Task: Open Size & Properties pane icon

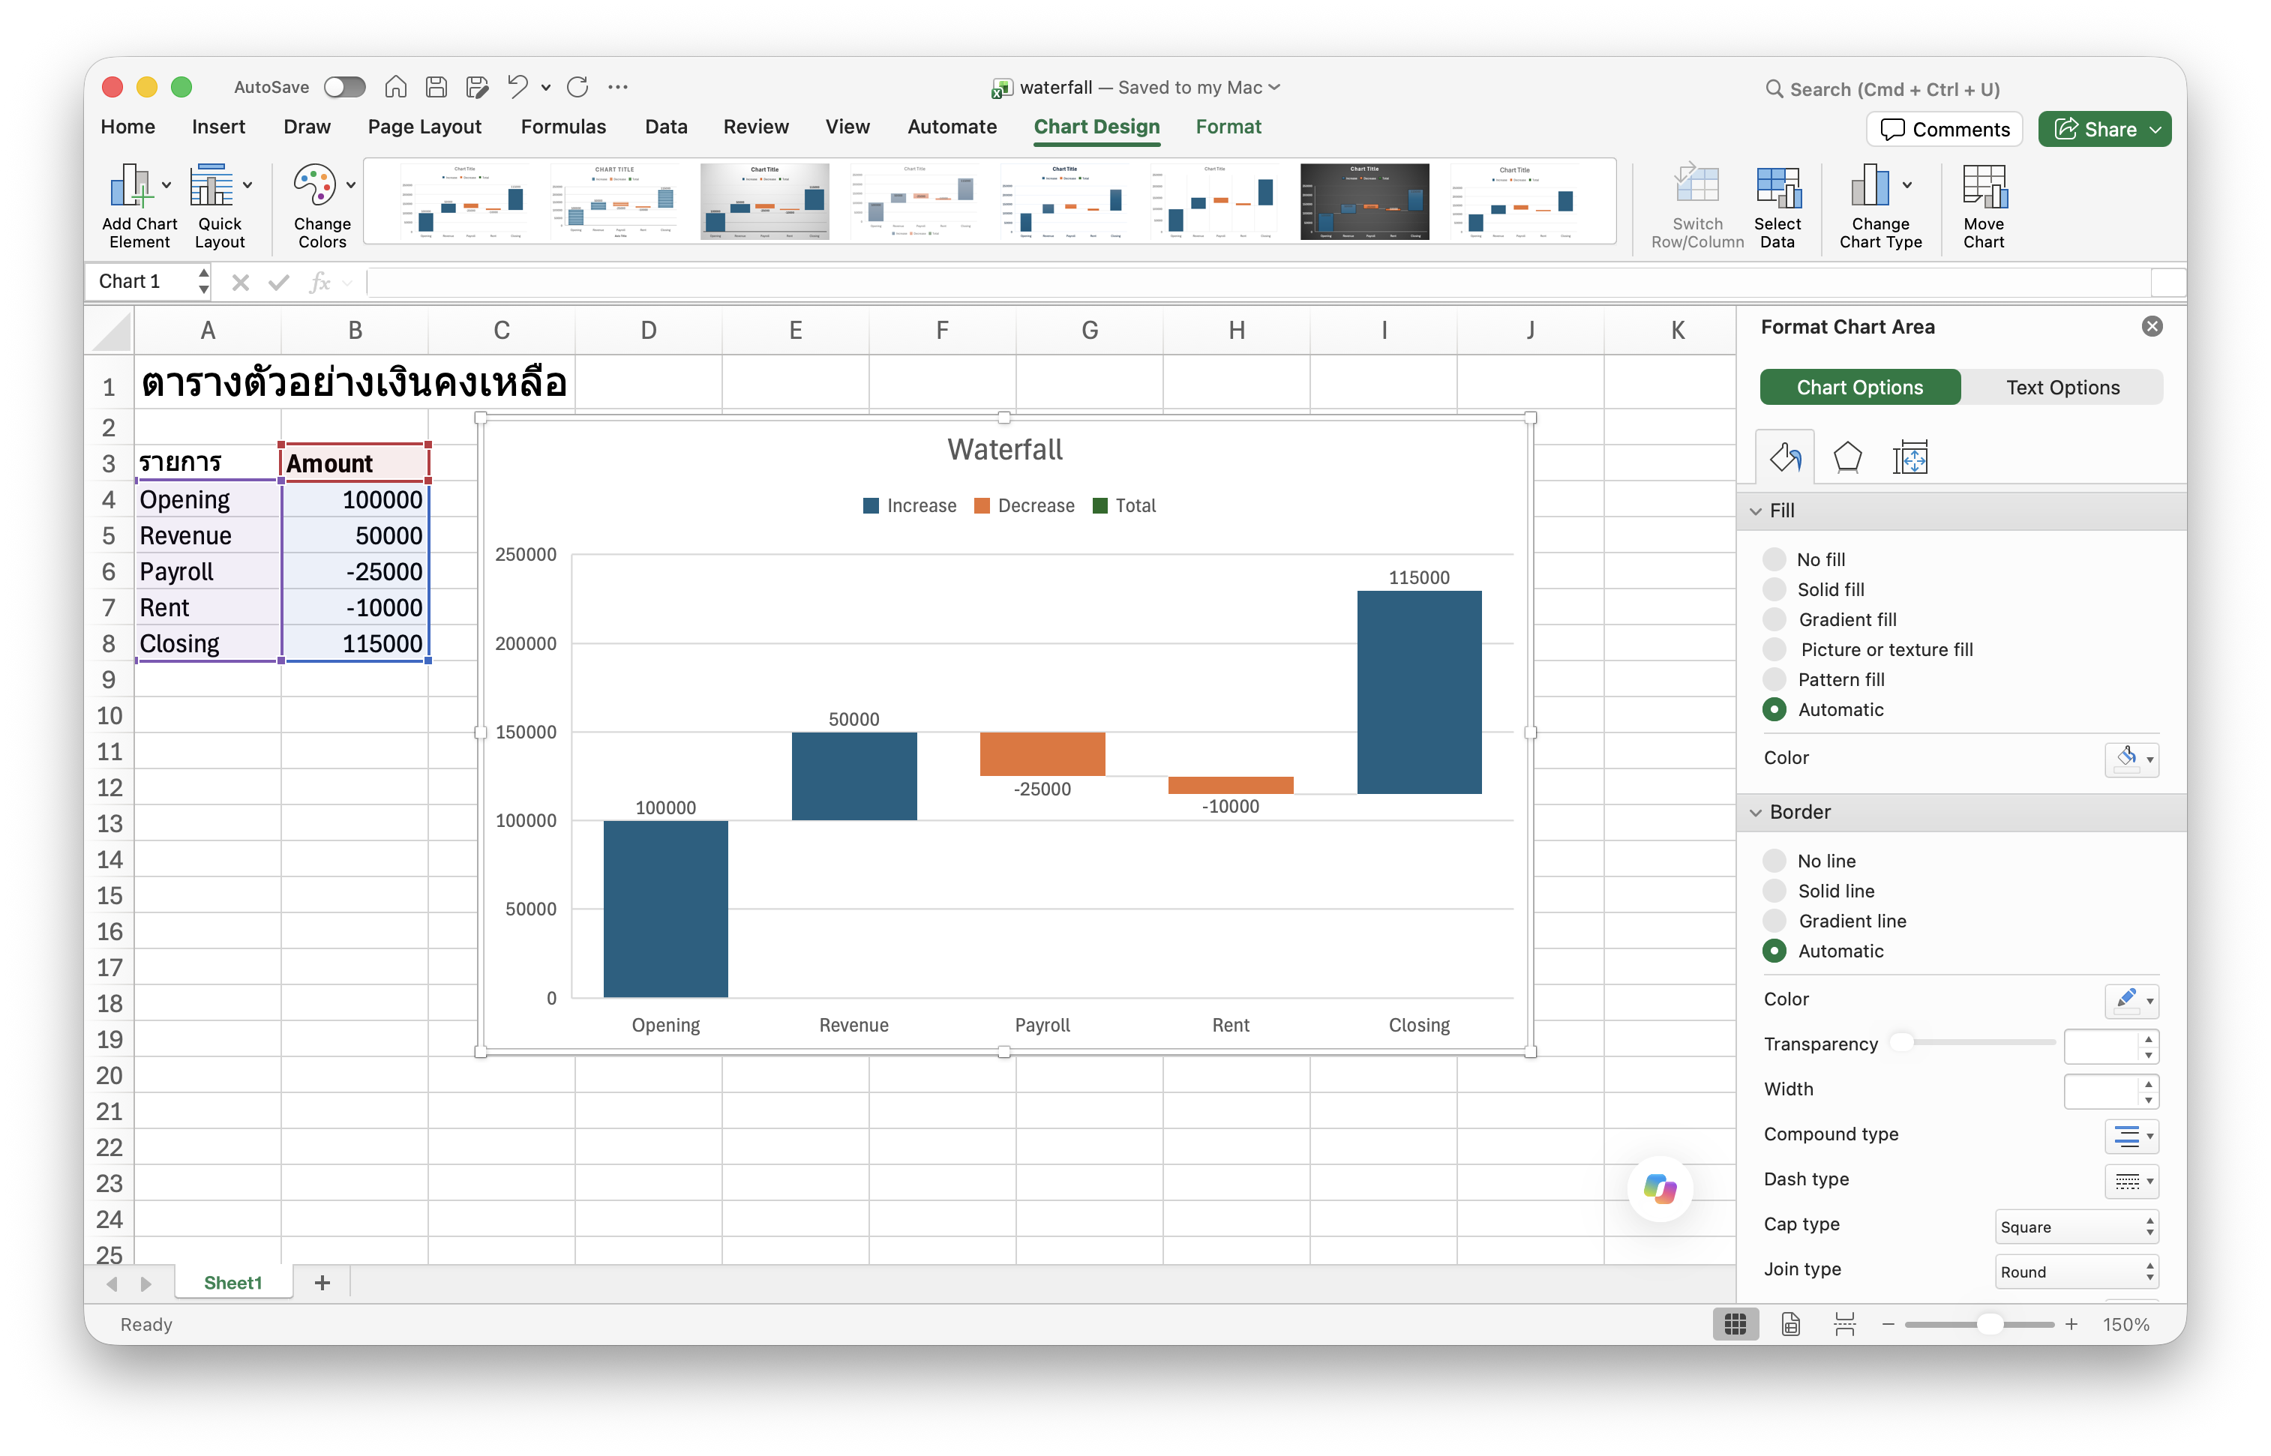Action: (x=1909, y=457)
